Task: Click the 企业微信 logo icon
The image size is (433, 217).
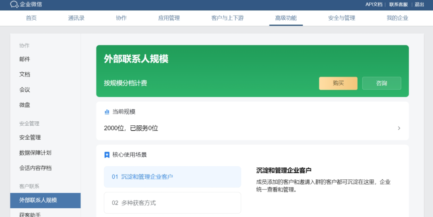Action: 14,4
